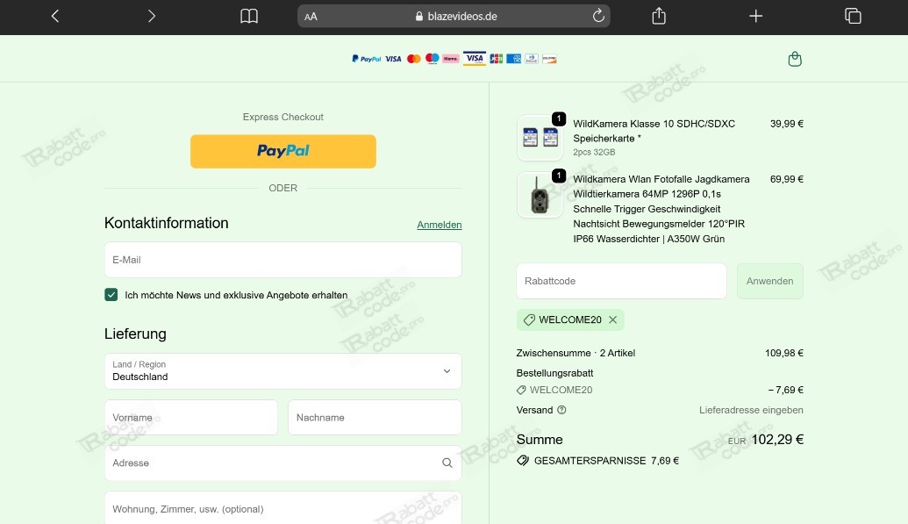Image resolution: width=908 pixels, height=524 pixels.
Task: Open the AA page settings menu
Action: (x=311, y=16)
